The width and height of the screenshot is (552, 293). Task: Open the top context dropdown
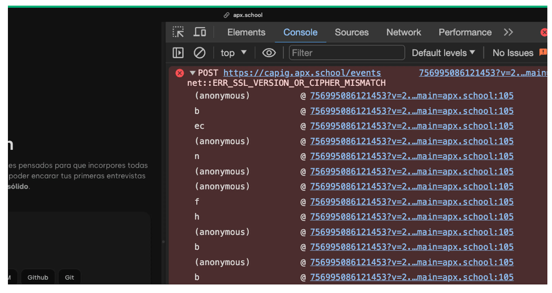click(x=234, y=53)
